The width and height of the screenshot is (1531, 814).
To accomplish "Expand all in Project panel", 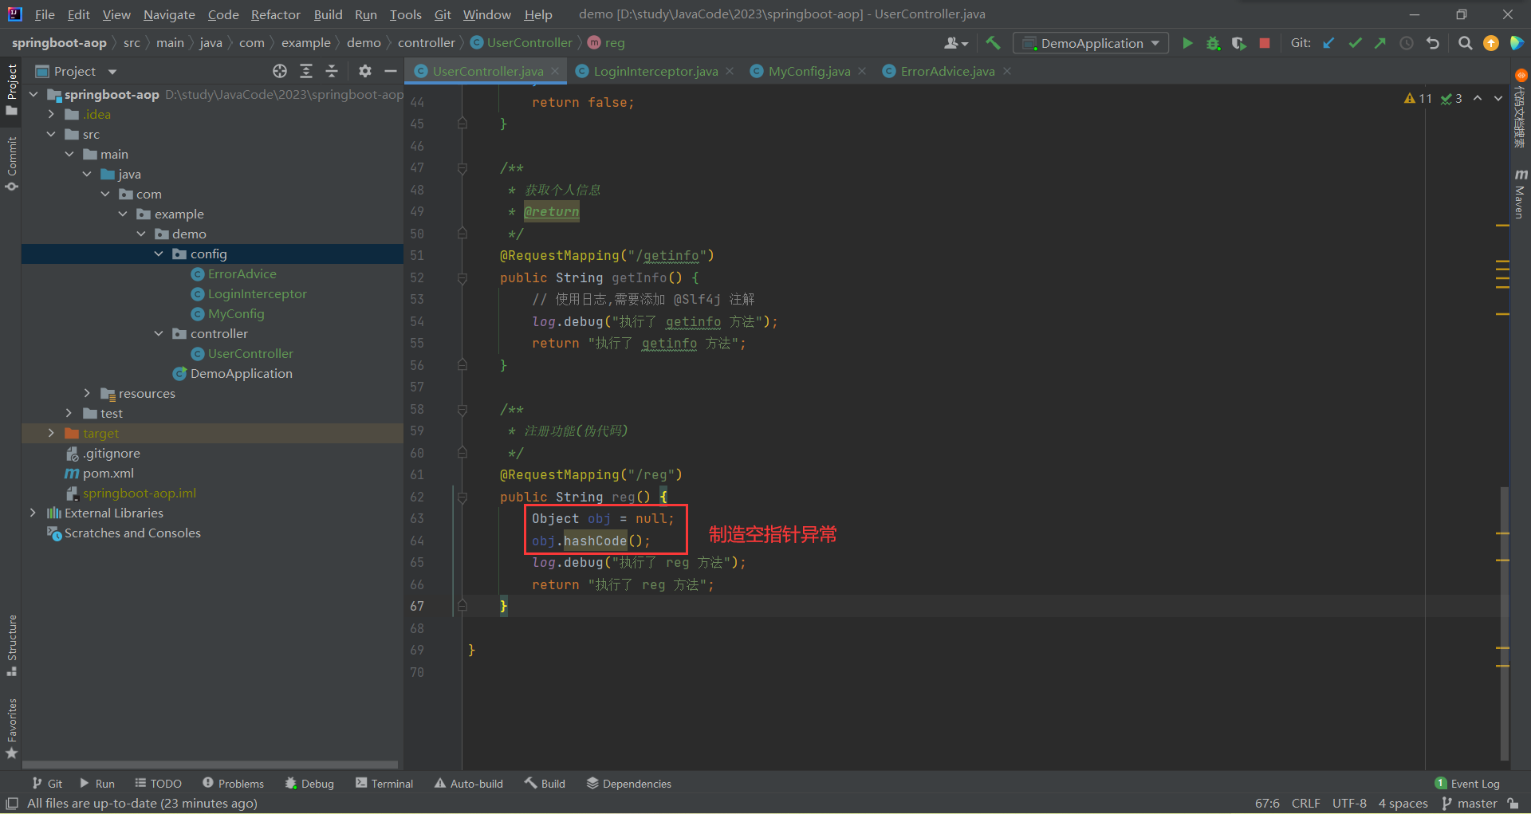I will [306, 71].
